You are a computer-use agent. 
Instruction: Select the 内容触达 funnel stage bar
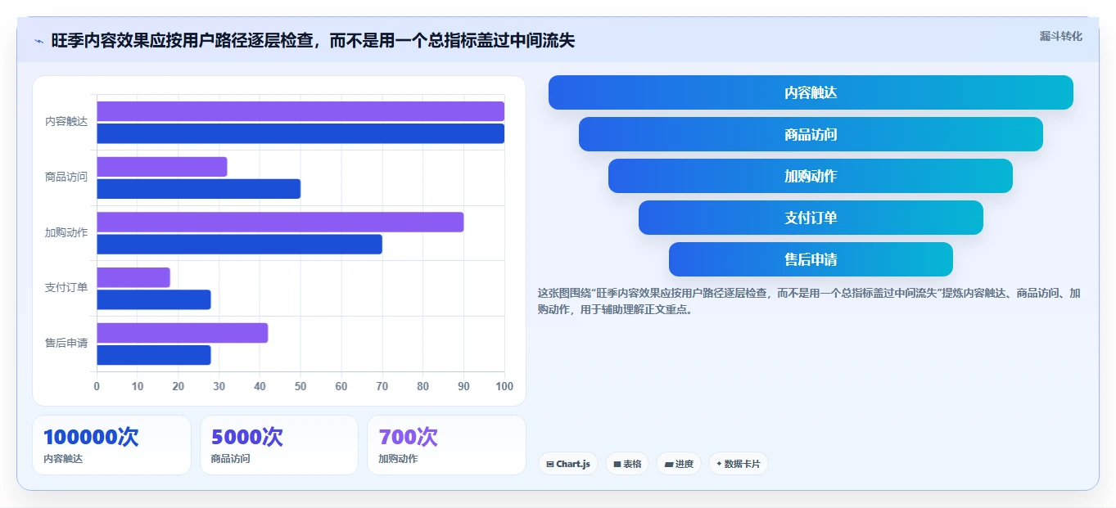point(811,92)
